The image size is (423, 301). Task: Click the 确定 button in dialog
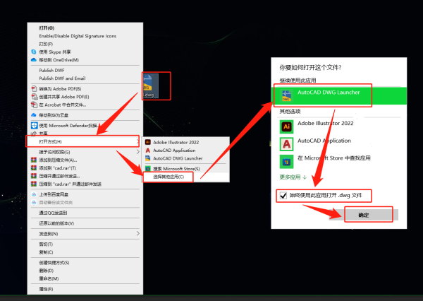pyautogui.click(x=363, y=215)
